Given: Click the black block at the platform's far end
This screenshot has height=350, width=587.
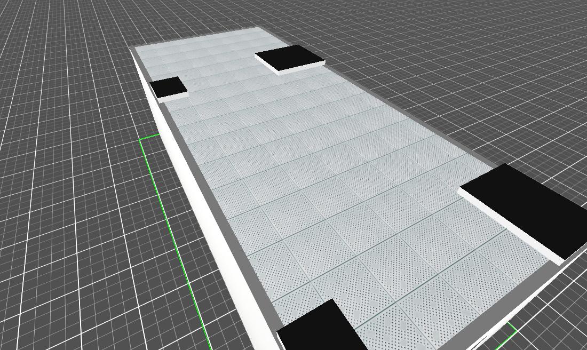Looking at the screenshot, I should 288,56.
